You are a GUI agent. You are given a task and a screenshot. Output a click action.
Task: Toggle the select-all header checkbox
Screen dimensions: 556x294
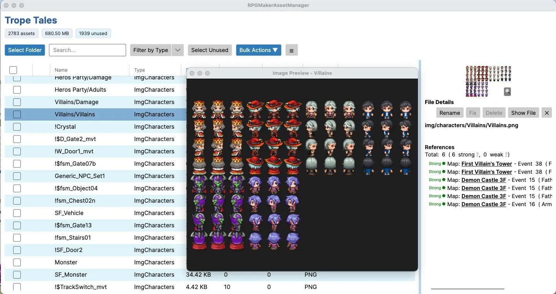pyautogui.click(x=13, y=70)
